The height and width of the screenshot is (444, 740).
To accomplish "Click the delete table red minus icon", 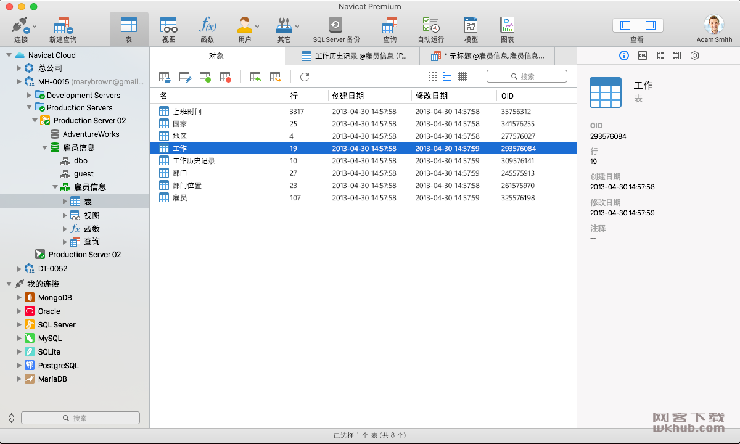I will [x=226, y=77].
